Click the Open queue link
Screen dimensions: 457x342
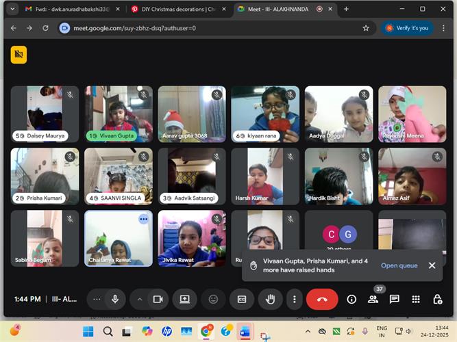(399, 265)
